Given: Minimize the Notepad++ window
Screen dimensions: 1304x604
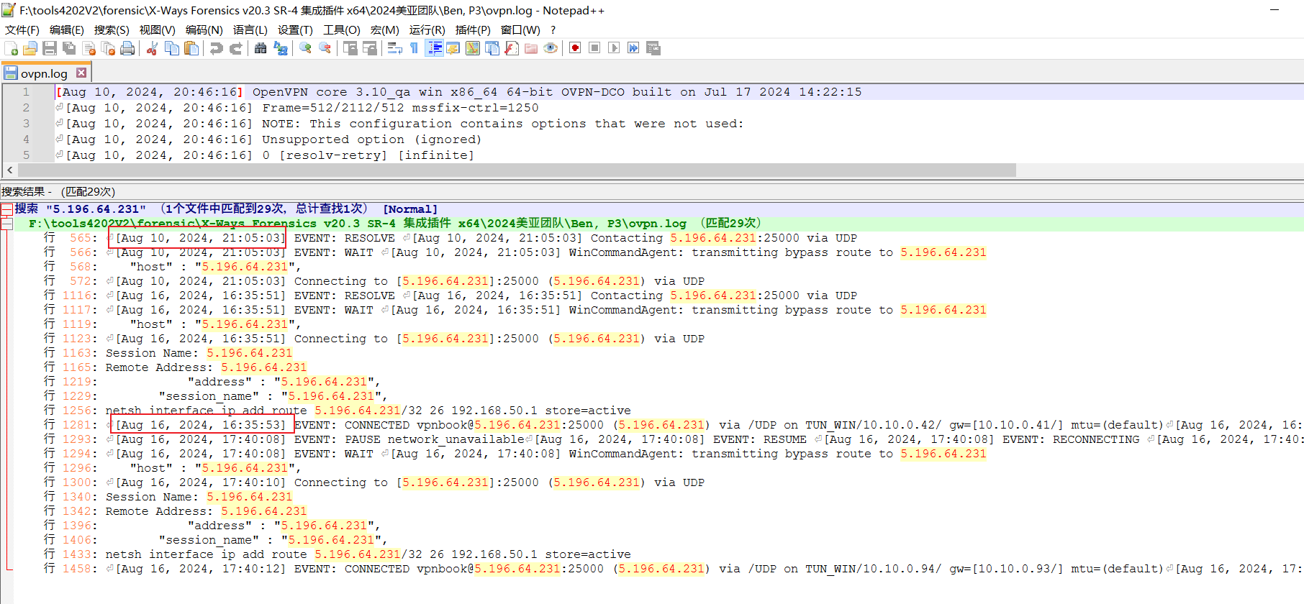Looking at the screenshot, I should tap(1274, 10).
